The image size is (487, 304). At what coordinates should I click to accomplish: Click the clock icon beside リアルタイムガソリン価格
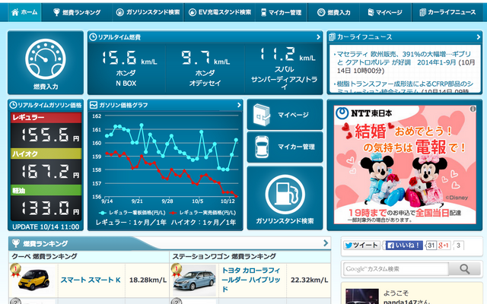click(x=13, y=105)
